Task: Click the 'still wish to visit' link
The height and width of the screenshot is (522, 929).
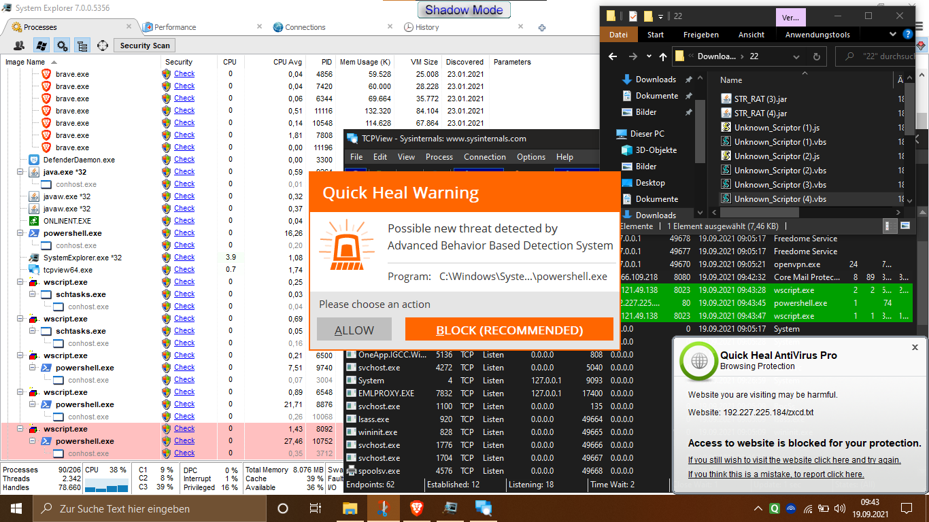Action: click(794, 460)
